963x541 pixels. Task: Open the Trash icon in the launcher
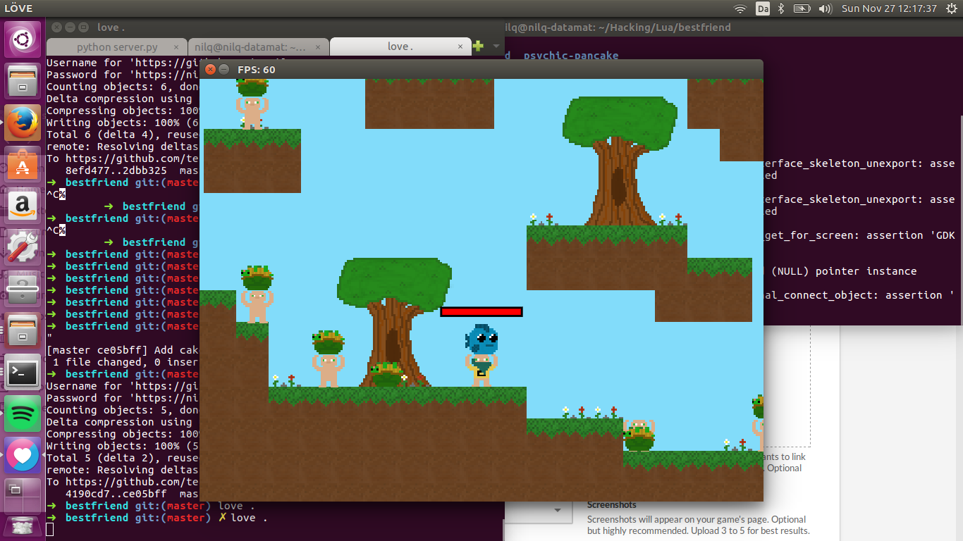[23, 527]
